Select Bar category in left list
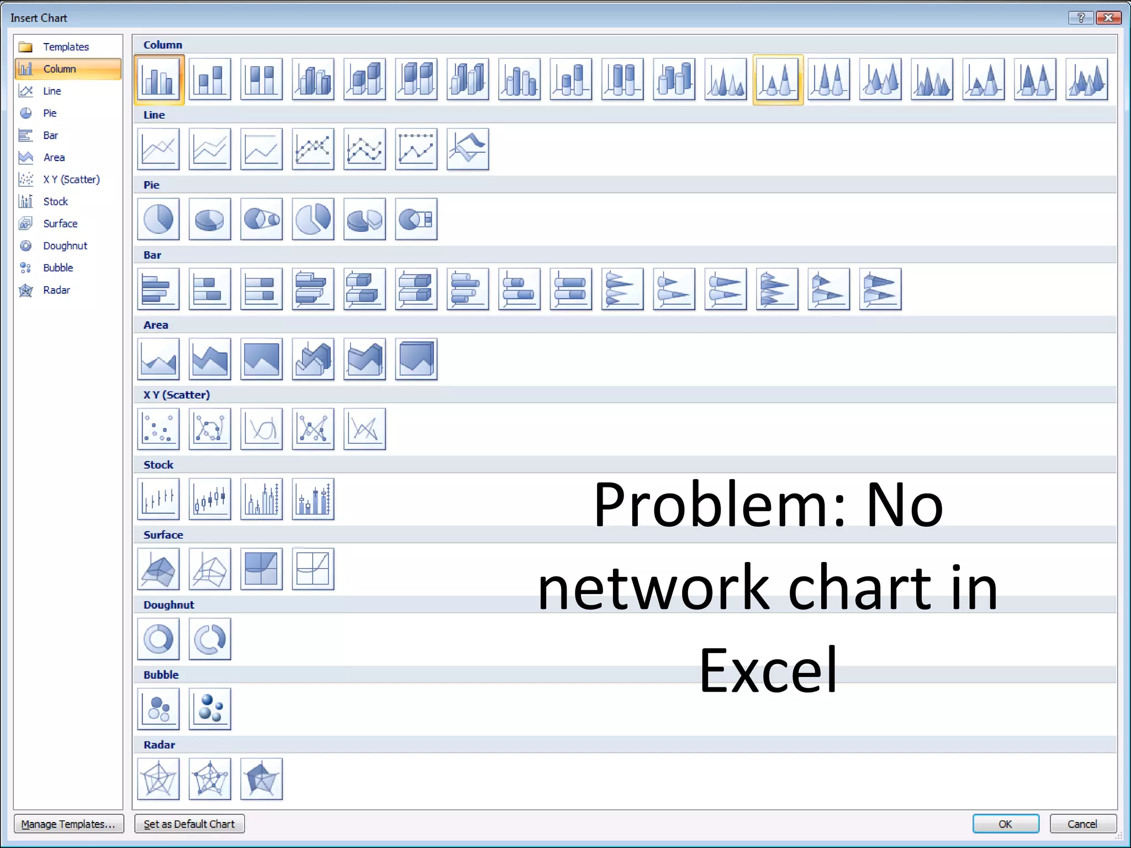This screenshot has width=1131, height=848. [68, 135]
